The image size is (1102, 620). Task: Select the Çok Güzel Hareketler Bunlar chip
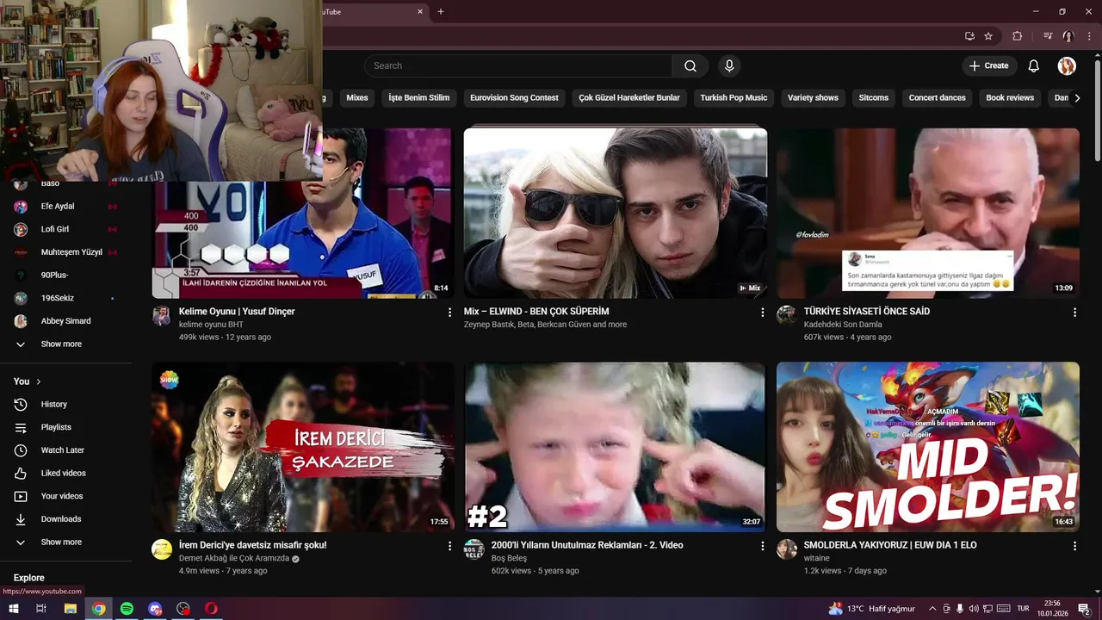(x=629, y=98)
